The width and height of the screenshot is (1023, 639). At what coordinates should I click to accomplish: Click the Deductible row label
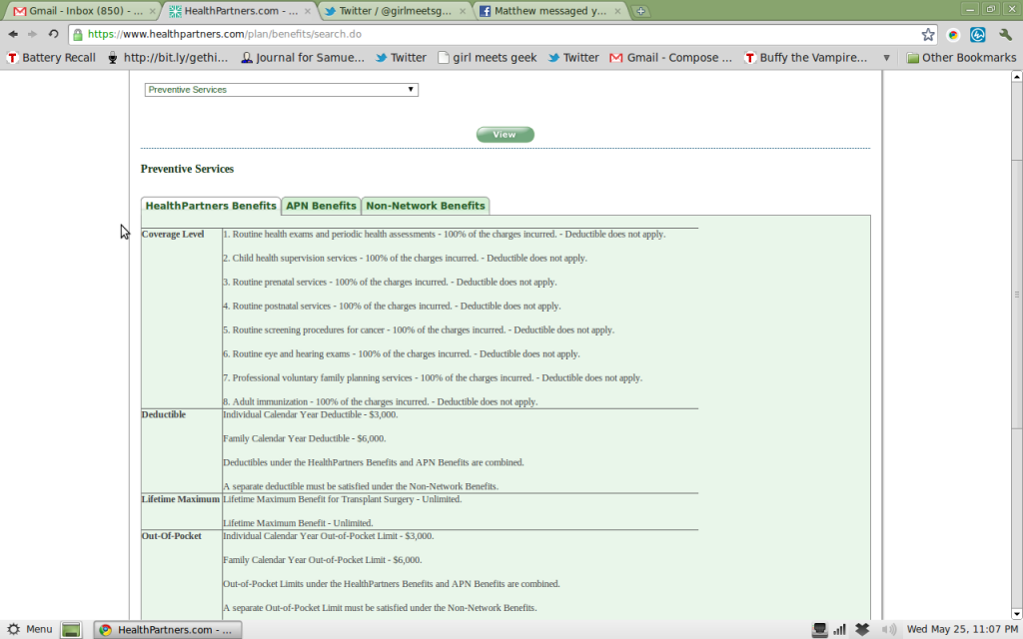(164, 414)
